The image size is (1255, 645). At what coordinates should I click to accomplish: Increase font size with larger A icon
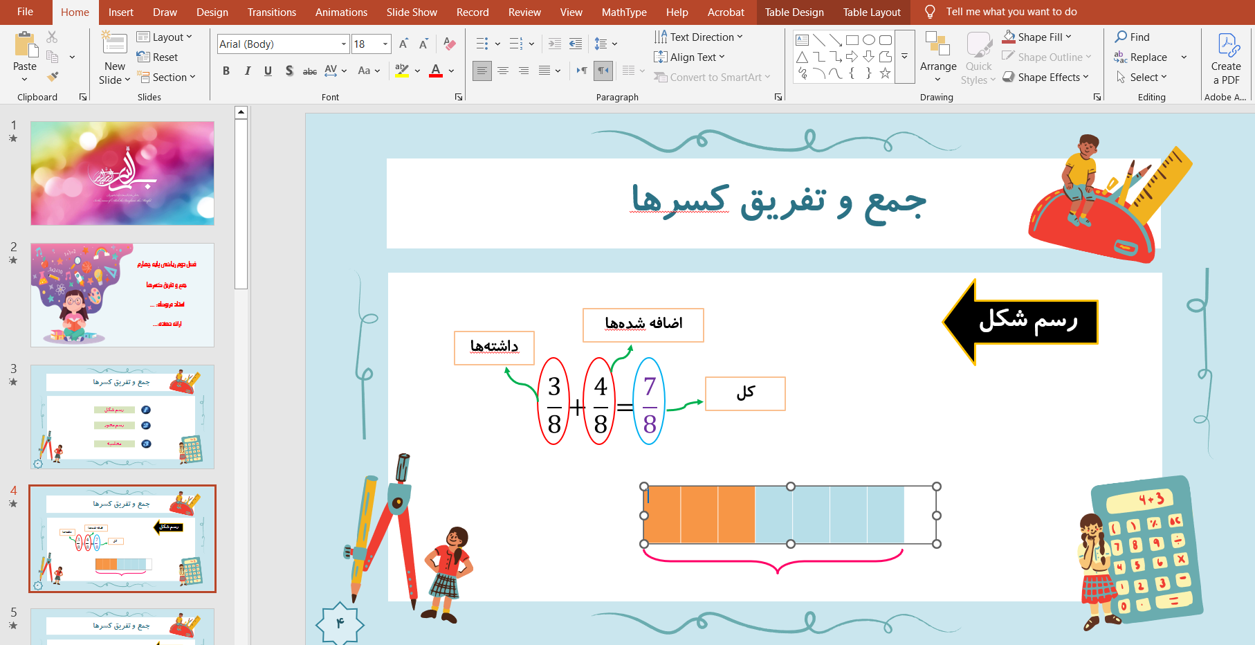(403, 44)
